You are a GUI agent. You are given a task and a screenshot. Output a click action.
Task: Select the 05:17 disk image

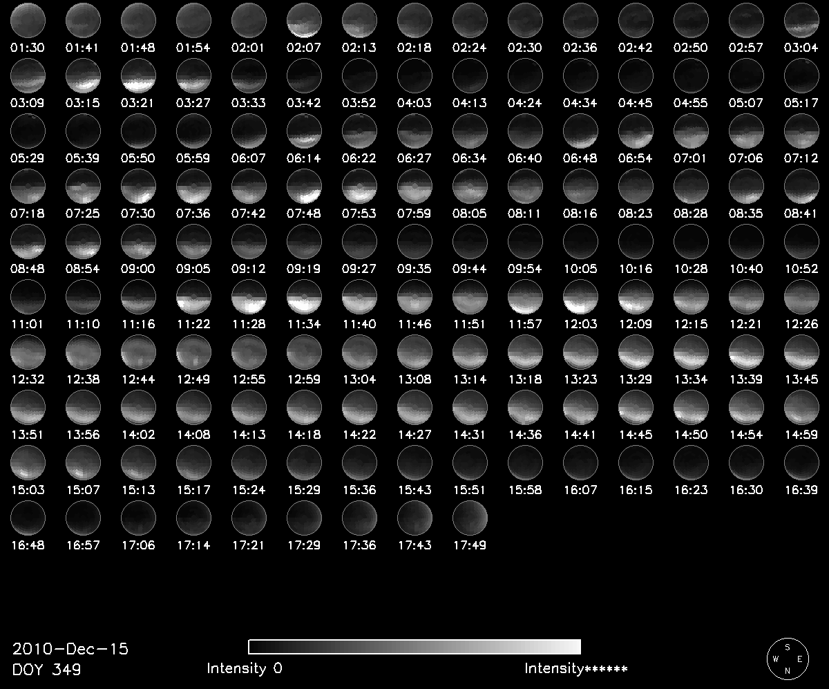(801, 75)
